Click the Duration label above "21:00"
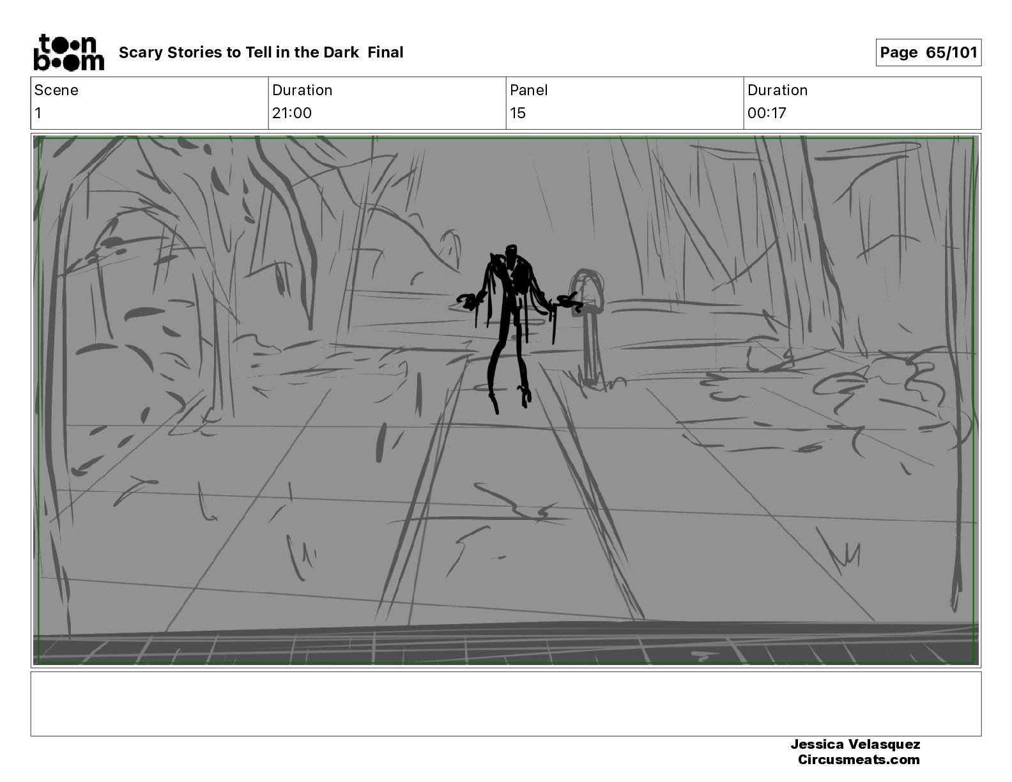Viewport: 1012px width, 782px height. tap(302, 90)
